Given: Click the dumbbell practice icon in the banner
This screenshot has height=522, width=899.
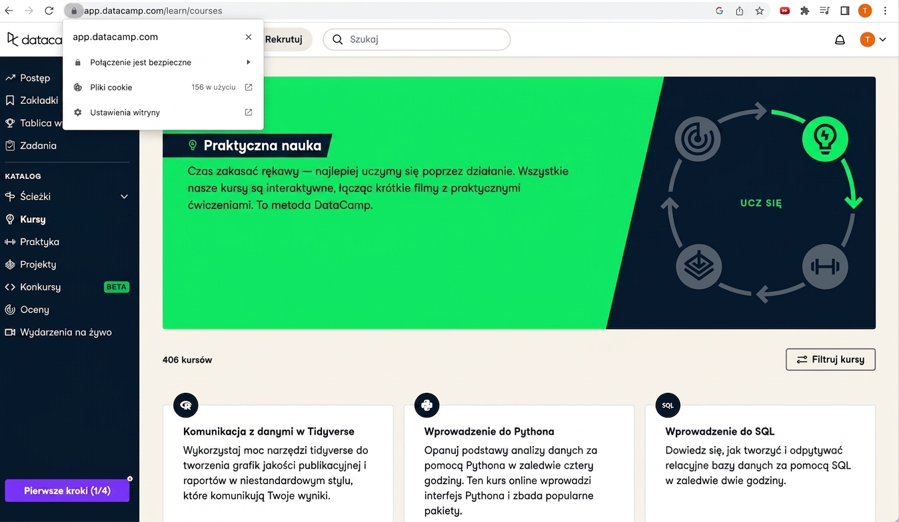Looking at the screenshot, I should (825, 267).
